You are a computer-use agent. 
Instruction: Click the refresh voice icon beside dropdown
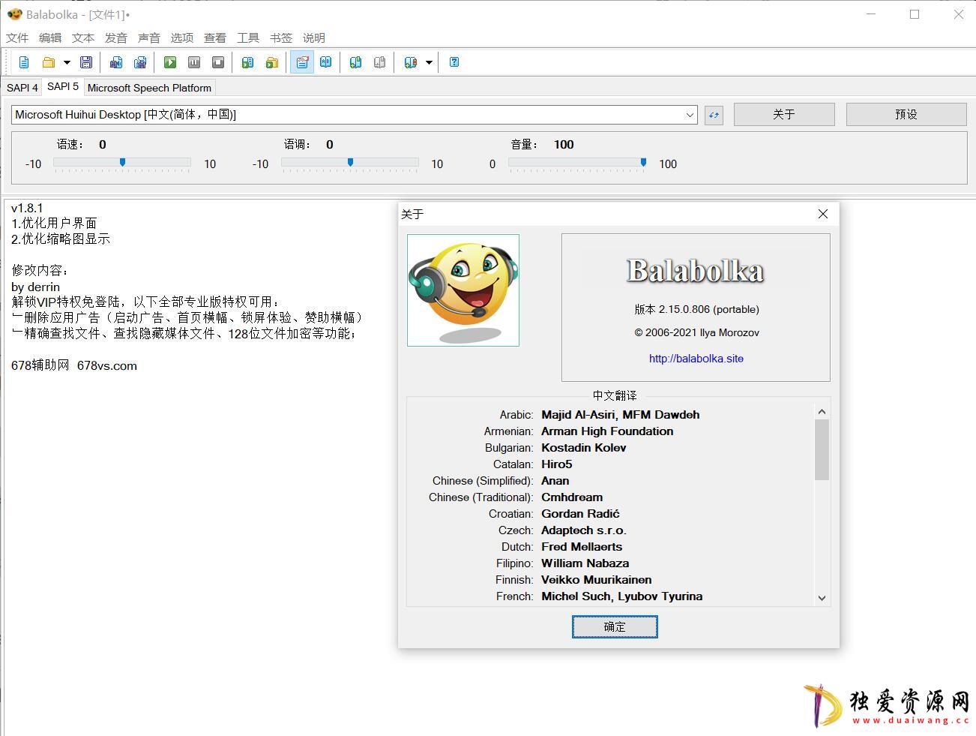pos(714,115)
